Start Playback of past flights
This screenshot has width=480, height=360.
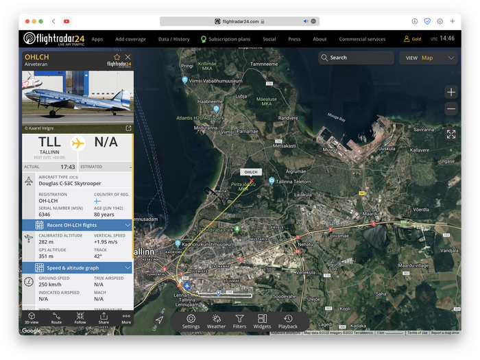288,321
